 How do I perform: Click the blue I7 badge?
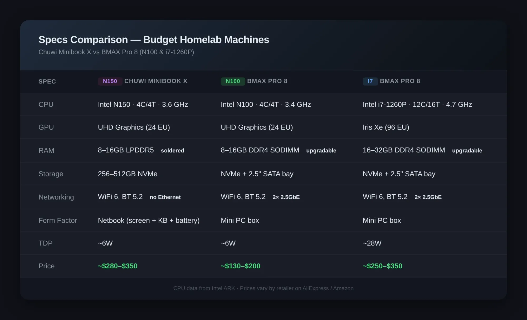click(x=370, y=81)
